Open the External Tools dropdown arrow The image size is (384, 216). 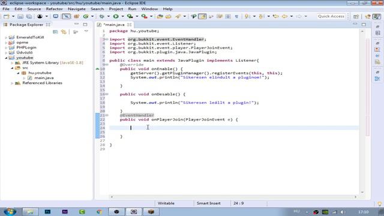click(x=151, y=16)
